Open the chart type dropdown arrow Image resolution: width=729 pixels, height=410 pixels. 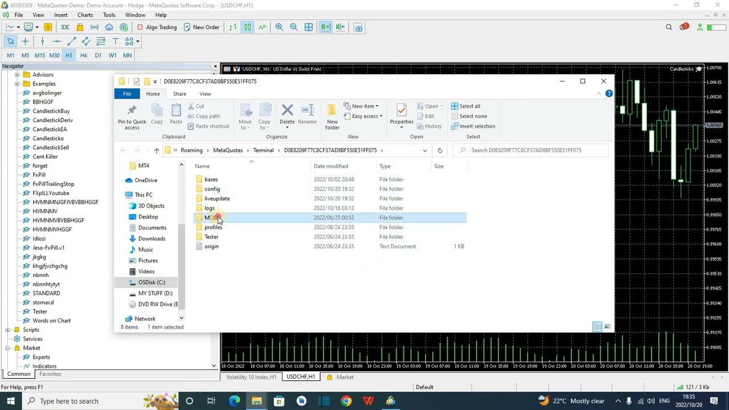pos(18,27)
